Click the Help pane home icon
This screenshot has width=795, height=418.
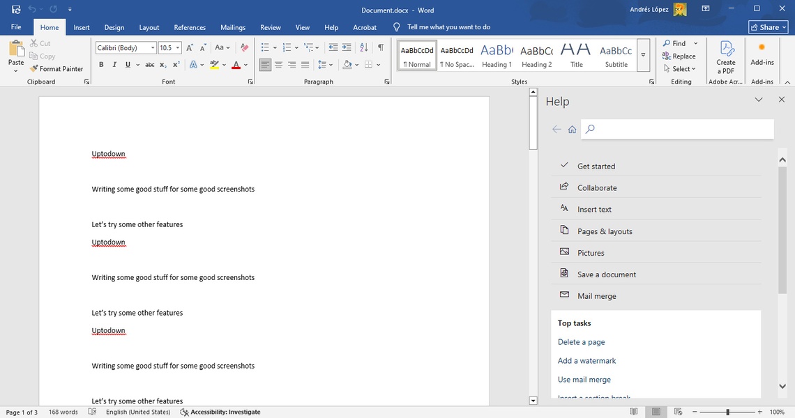(572, 130)
